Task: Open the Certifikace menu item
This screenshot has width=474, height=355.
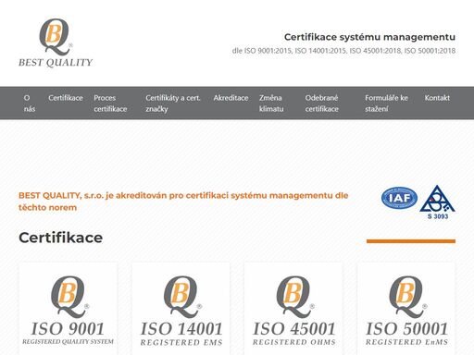Action: [66, 98]
